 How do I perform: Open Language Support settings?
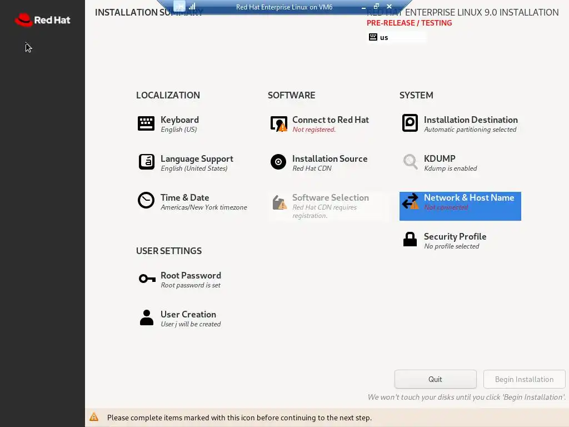pyautogui.click(x=197, y=158)
